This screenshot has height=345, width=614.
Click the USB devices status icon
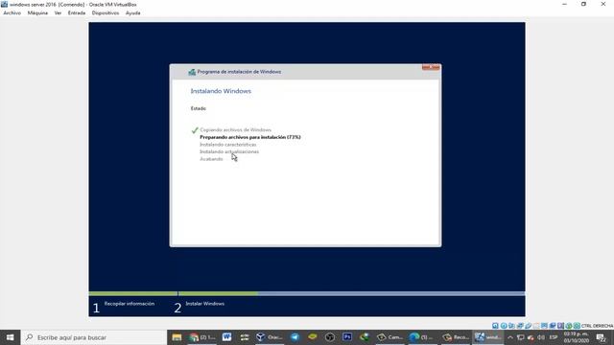pyautogui.click(x=529, y=326)
